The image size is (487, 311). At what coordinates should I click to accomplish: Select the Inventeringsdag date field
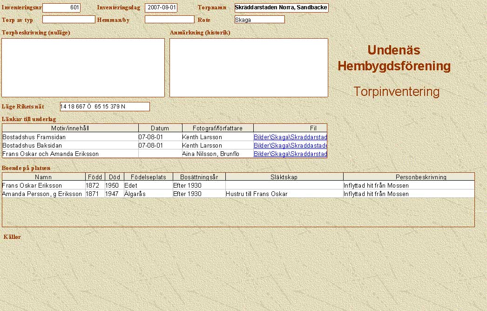161,8
